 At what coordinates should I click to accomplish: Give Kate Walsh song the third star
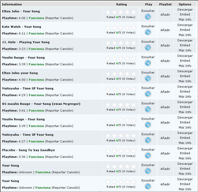pyautogui.click(x=121, y=28)
